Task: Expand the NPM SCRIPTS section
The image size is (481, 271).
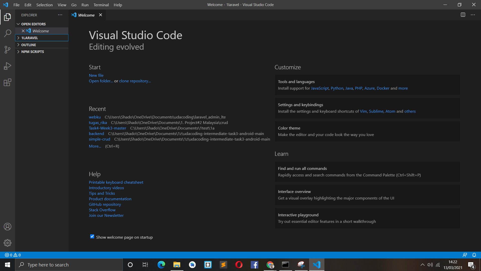Action: 33,52
